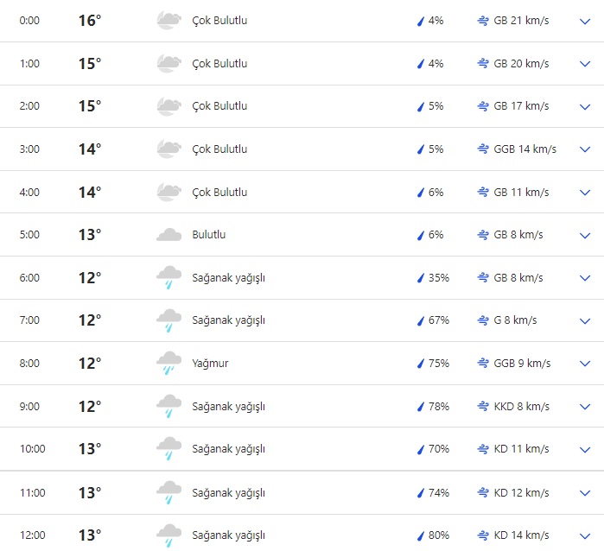Click the wind icon beside G 8 km/s
The width and height of the screenshot is (604, 551).
click(483, 320)
